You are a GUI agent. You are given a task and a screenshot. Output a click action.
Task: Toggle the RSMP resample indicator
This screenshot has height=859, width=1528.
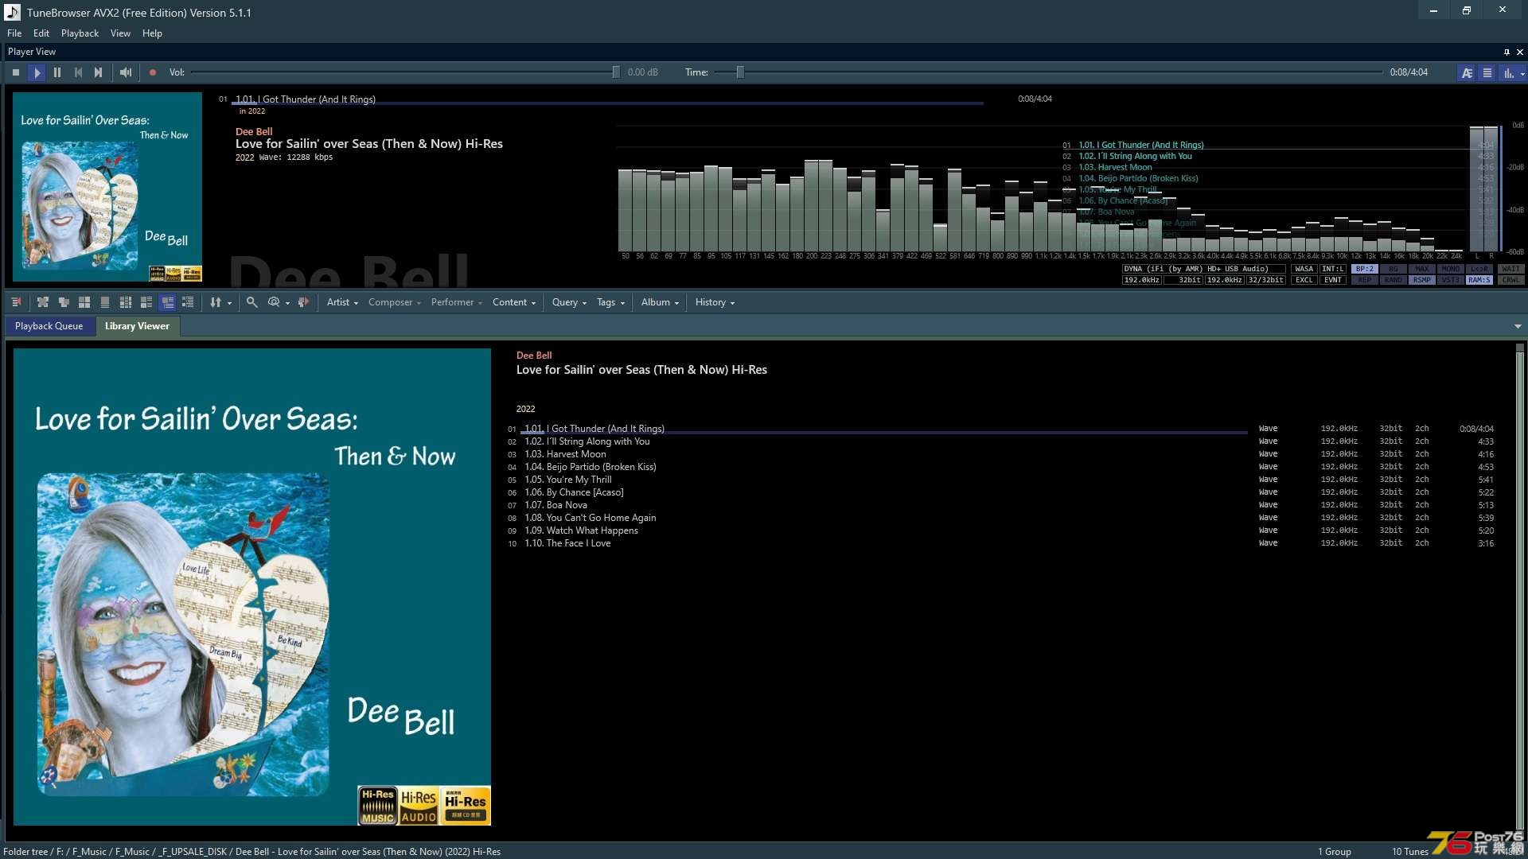coord(1422,280)
